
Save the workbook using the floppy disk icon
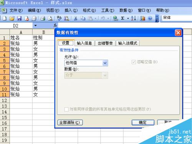pos(19,18)
